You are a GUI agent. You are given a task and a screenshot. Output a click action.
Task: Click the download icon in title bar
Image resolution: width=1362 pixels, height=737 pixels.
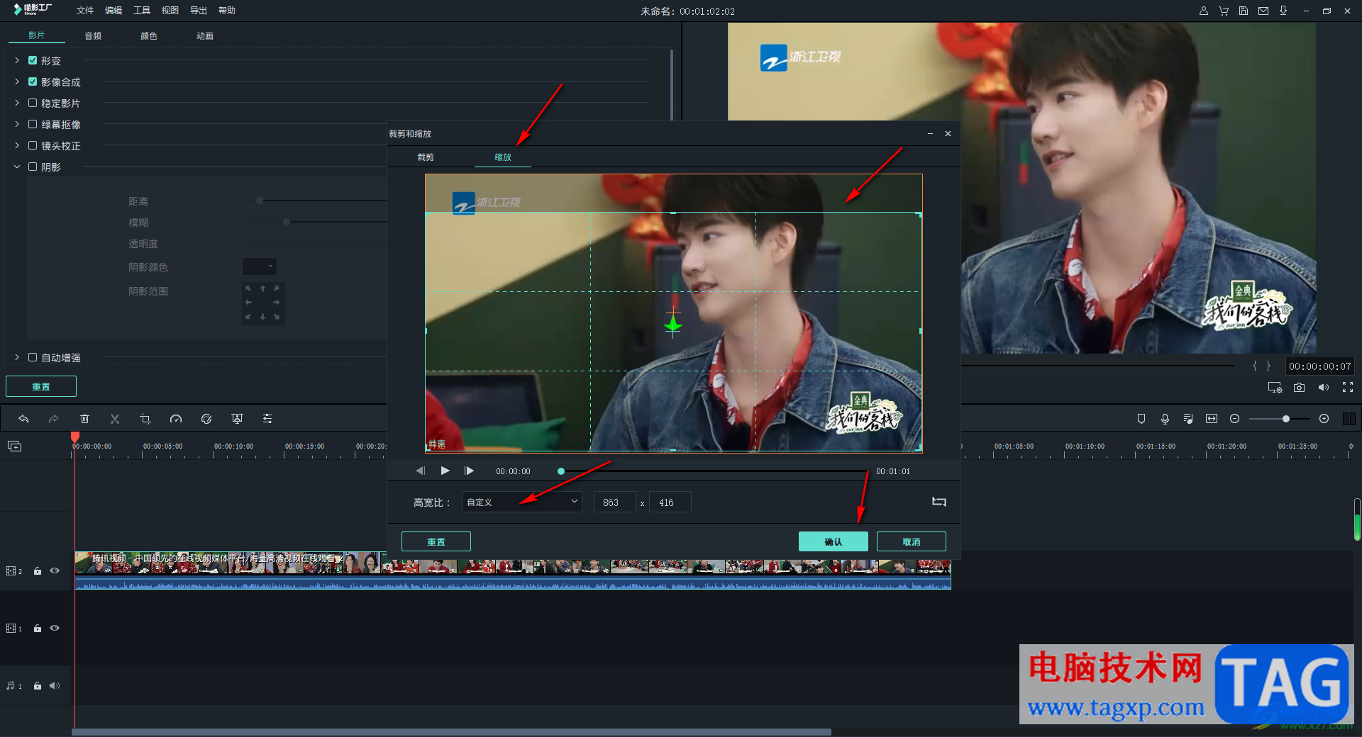pos(1283,11)
